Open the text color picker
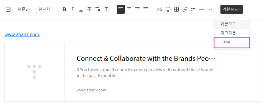 click(x=98, y=9)
